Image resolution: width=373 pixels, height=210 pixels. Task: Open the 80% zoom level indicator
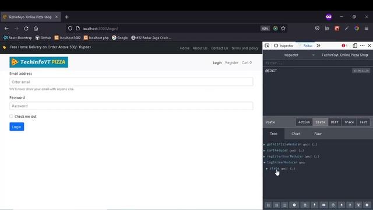(x=265, y=29)
